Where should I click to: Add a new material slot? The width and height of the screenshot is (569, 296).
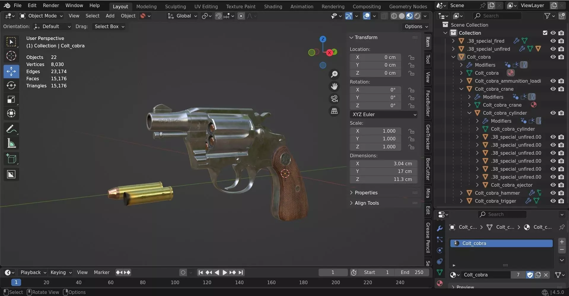point(562,242)
